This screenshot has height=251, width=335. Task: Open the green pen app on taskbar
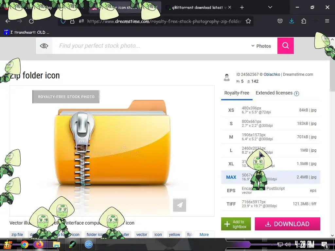tap(73, 244)
